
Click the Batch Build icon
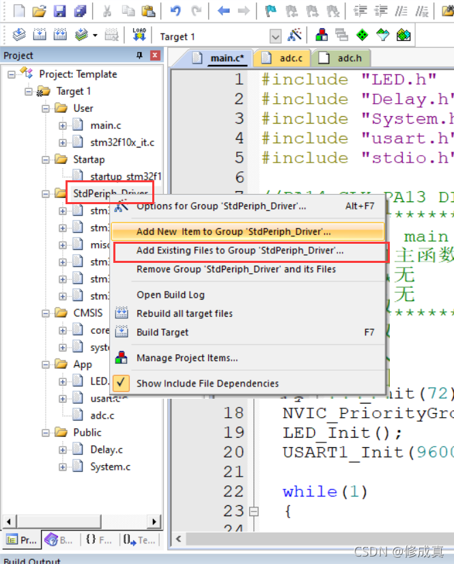(x=82, y=35)
